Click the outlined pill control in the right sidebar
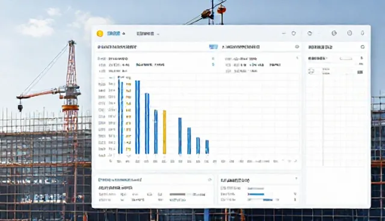Image resolution: width=385 pixels, height=221 pixels. (346, 58)
